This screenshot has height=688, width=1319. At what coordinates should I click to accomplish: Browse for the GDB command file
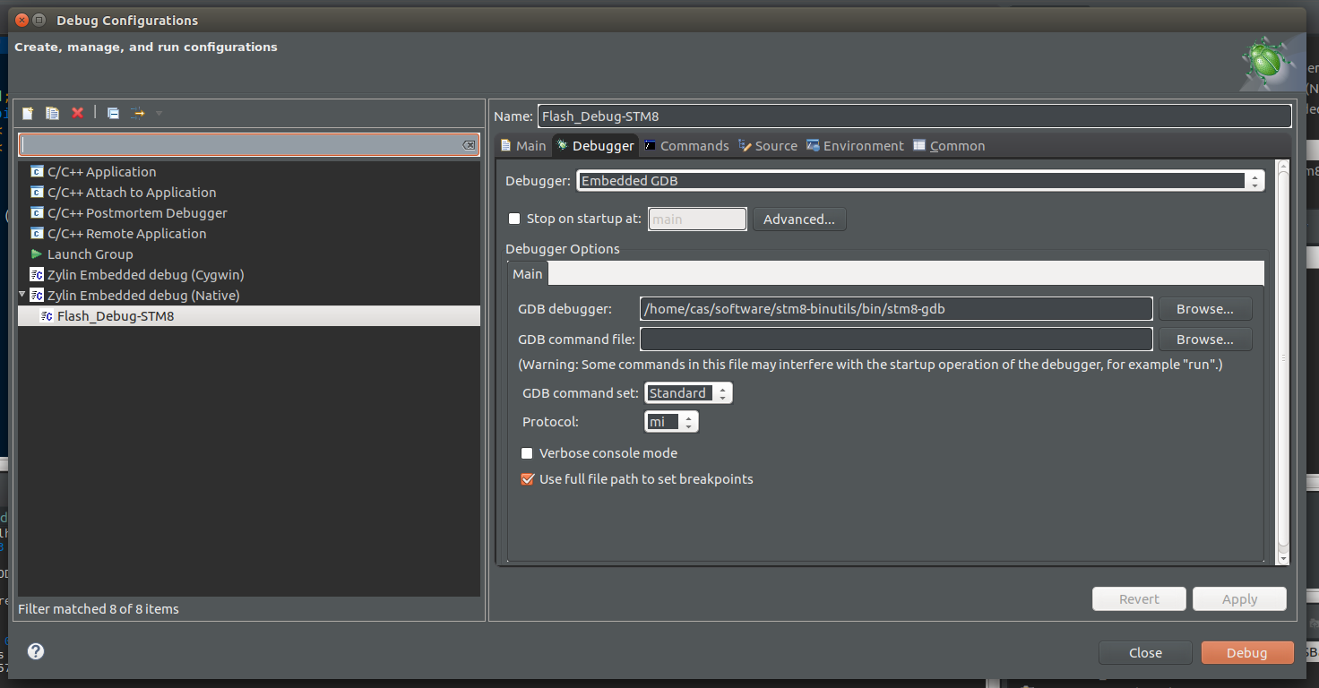[x=1205, y=340]
